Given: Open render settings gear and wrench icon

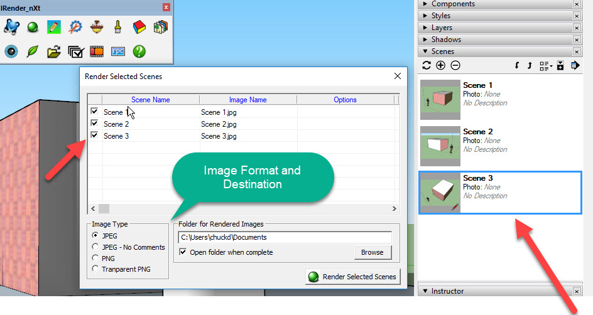Looking at the screenshot, I should [x=75, y=27].
